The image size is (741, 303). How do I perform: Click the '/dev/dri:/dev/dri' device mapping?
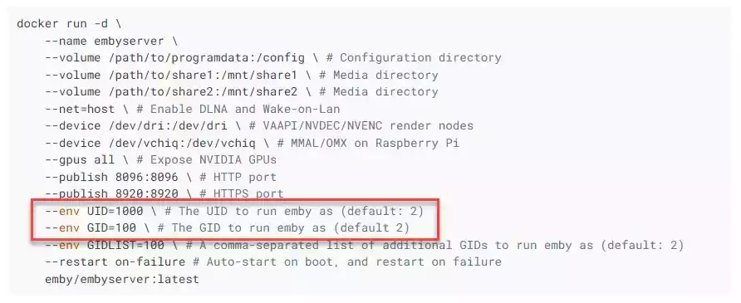click(x=167, y=126)
